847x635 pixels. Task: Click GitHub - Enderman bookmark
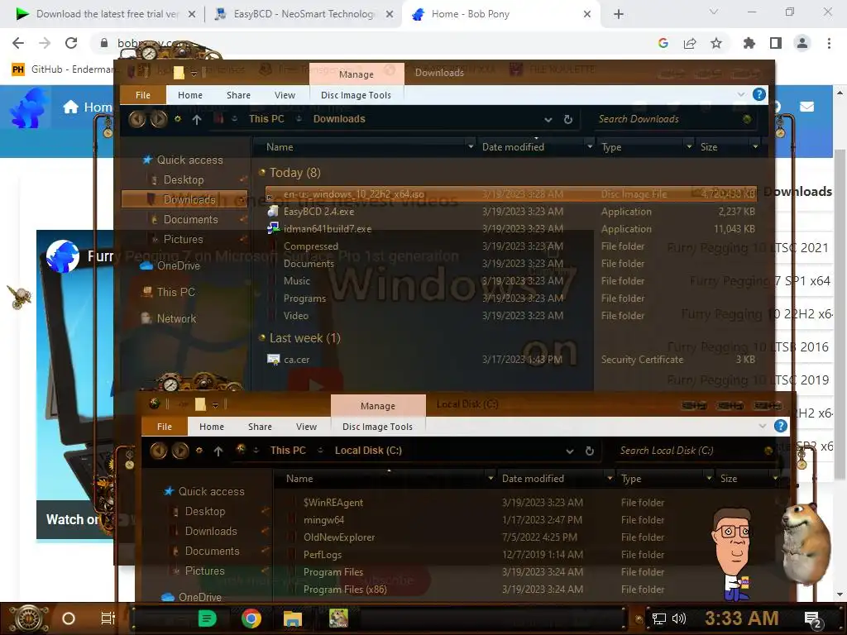[63, 69]
